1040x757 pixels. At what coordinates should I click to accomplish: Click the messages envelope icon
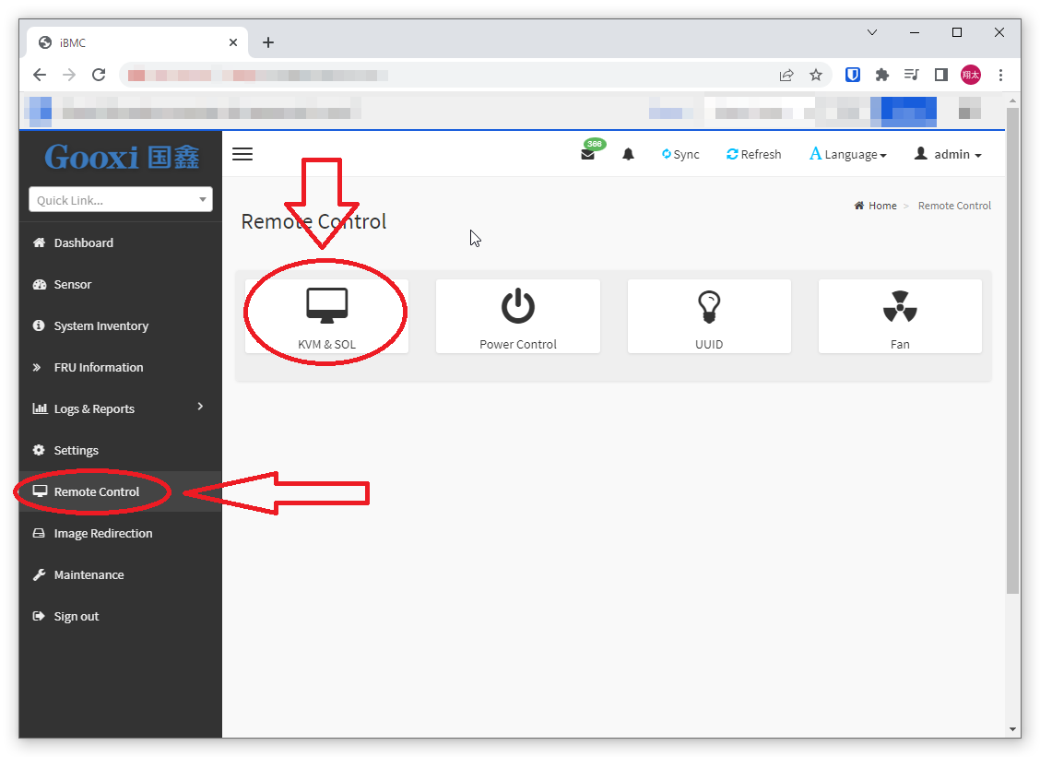[x=587, y=155]
